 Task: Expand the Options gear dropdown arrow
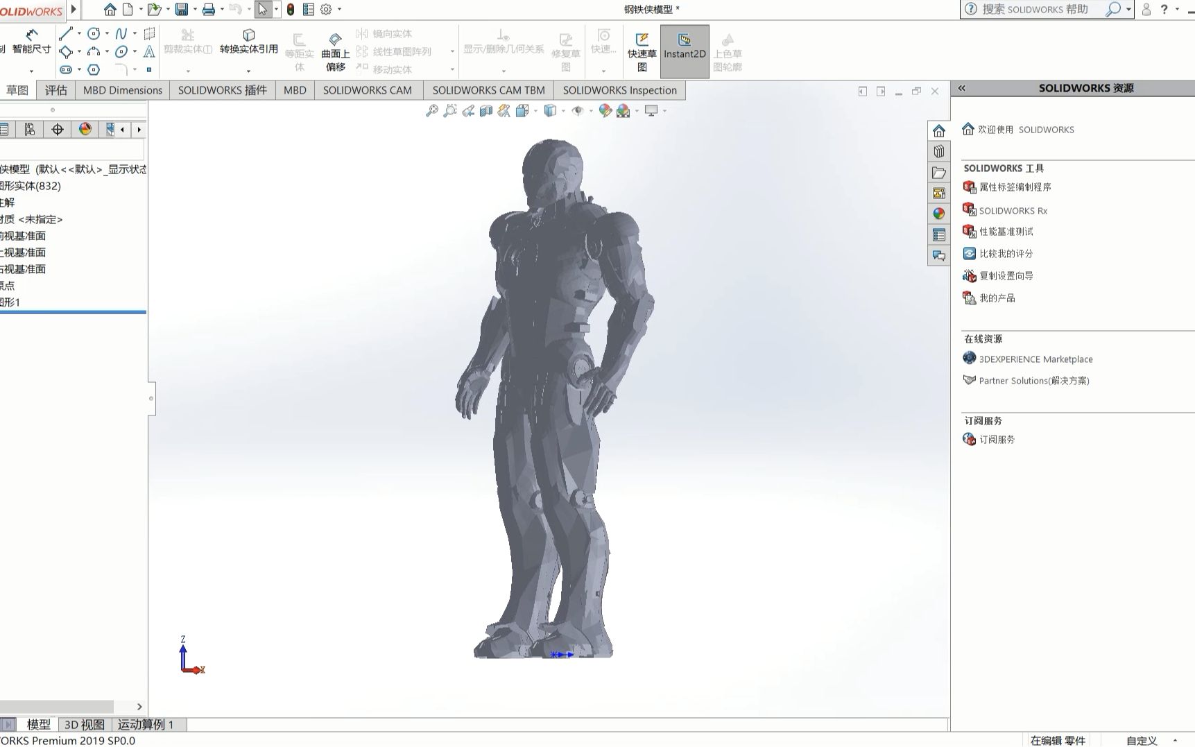point(339,9)
